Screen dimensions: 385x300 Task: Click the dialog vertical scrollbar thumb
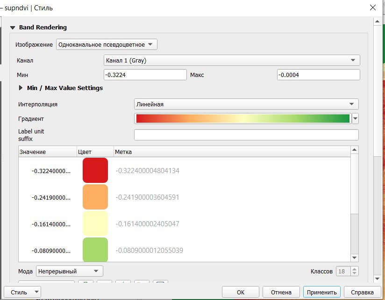pyautogui.click(x=378, y=90)
